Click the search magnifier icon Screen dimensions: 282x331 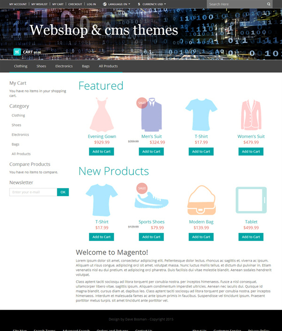coord(269,4)
